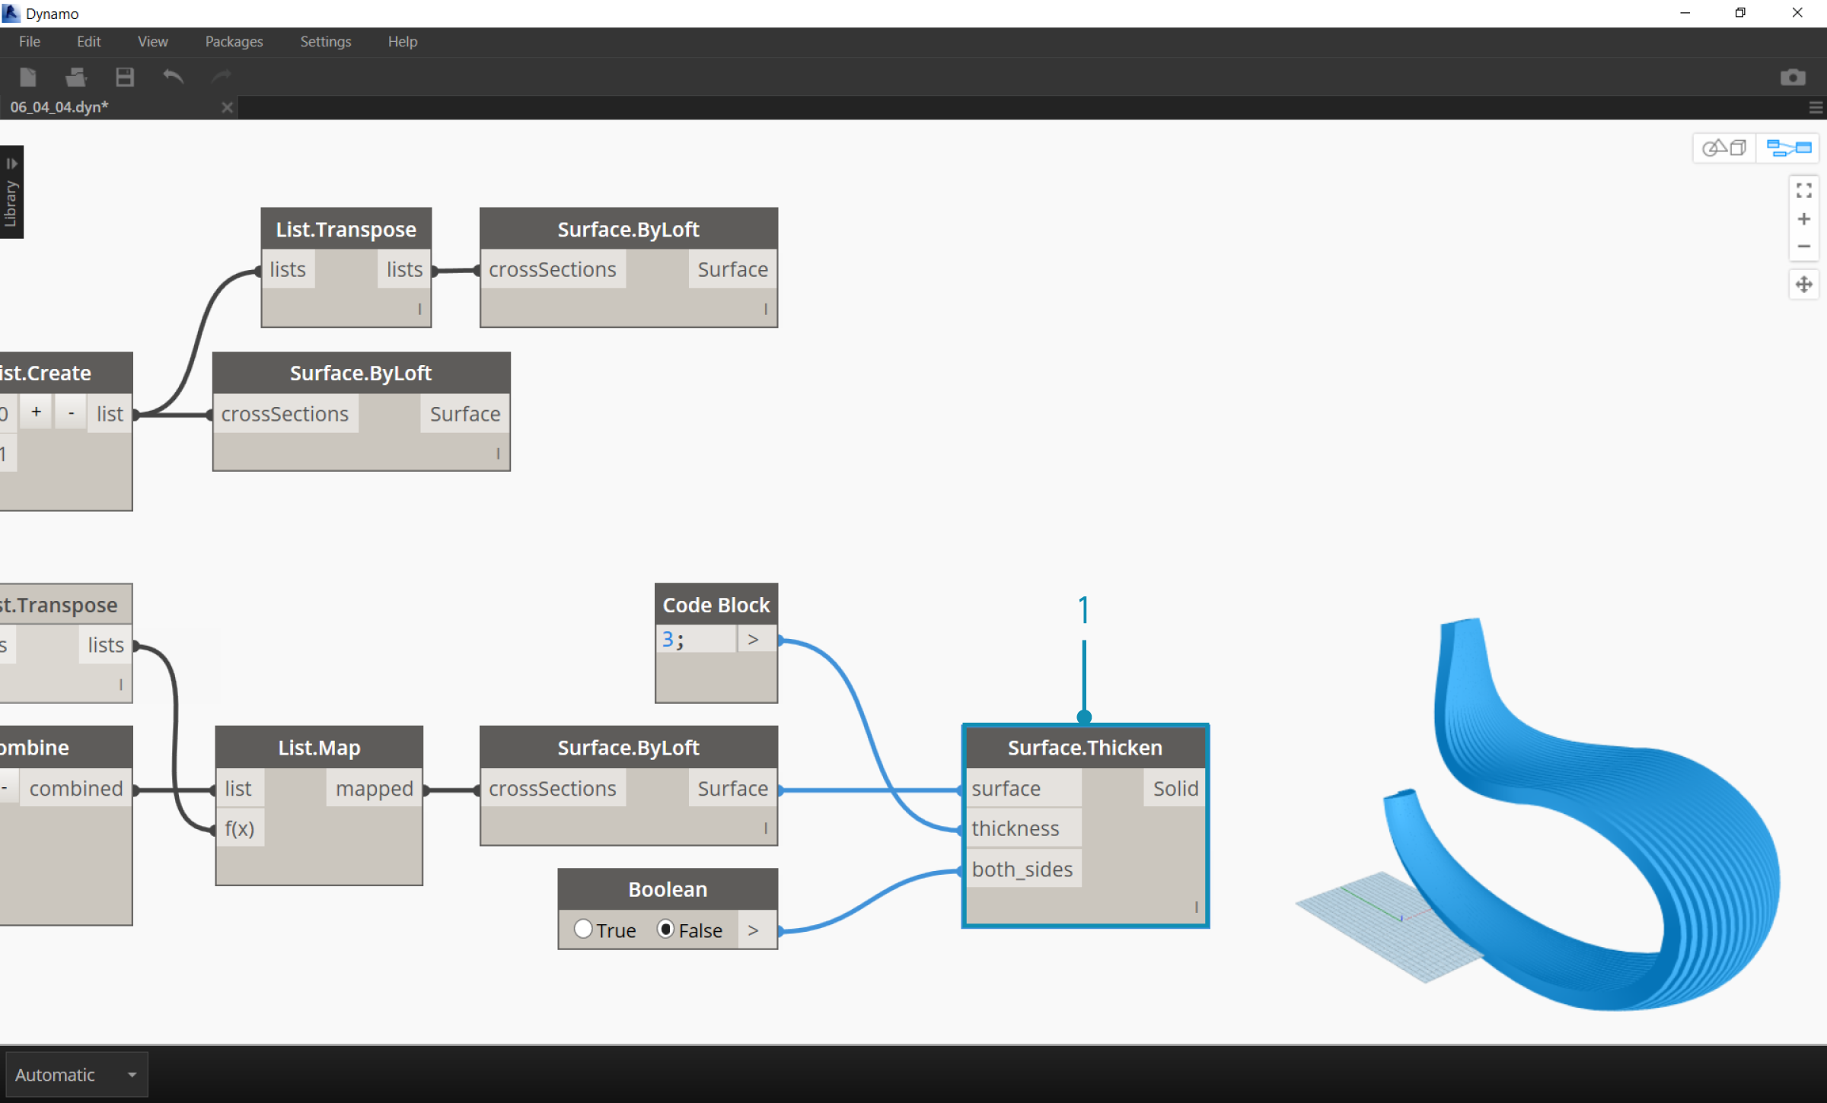Add an item with List.Create plus button
The image size is (1827, 1103).
coord(36,412)
